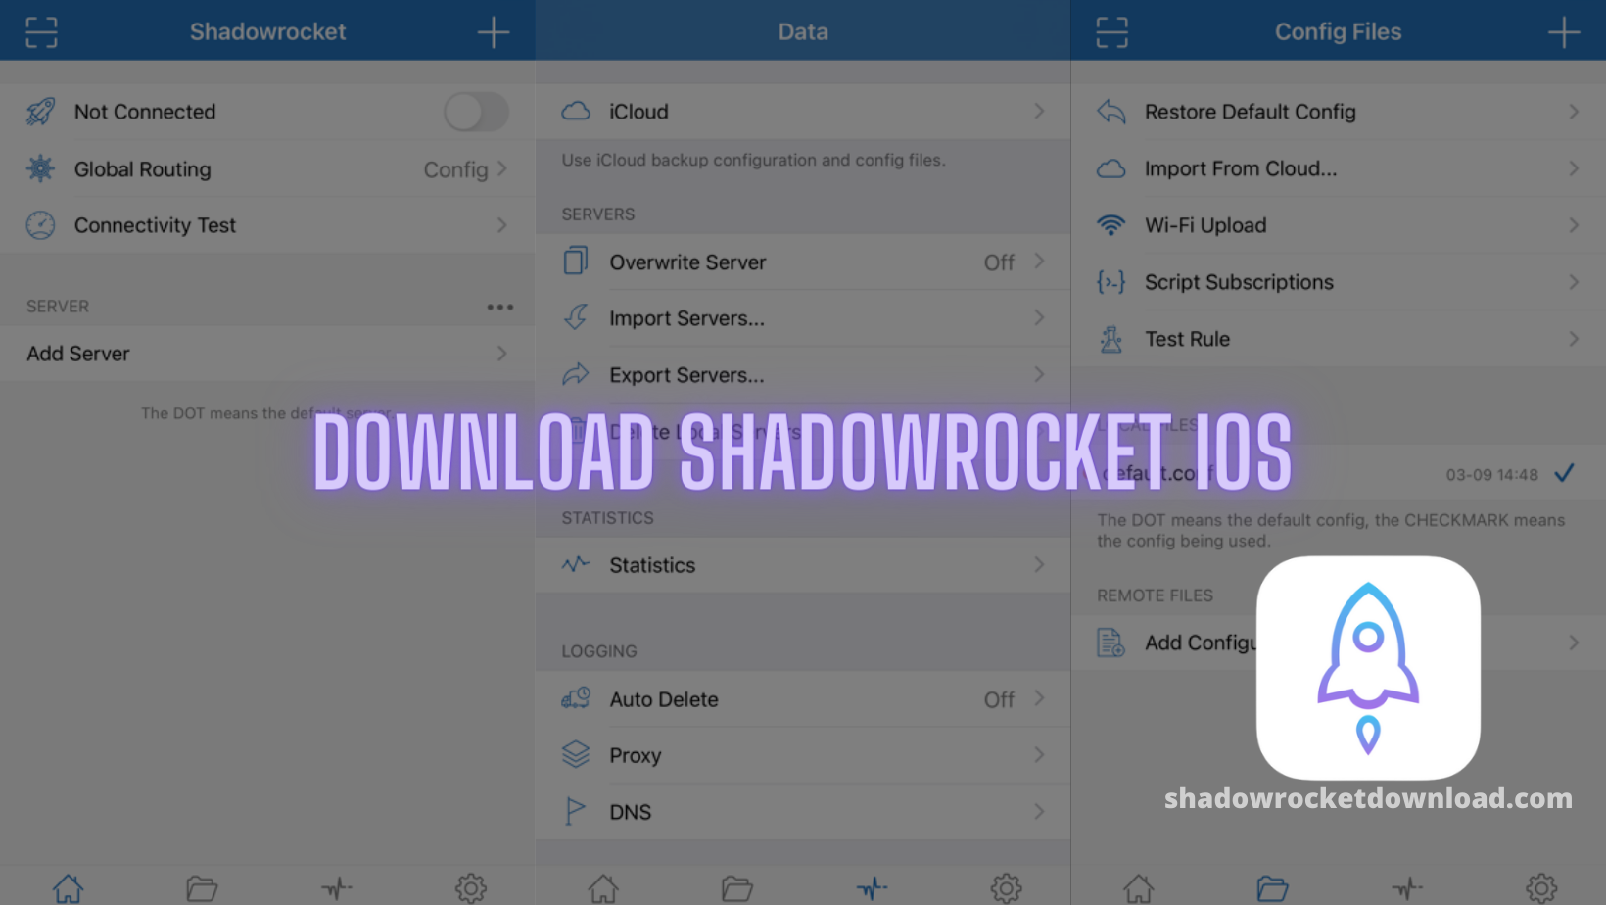
Task: Open Import From Cloud... row
Action: tap(1339, 168)
